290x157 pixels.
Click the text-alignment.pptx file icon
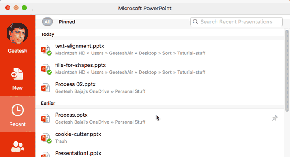46,50
